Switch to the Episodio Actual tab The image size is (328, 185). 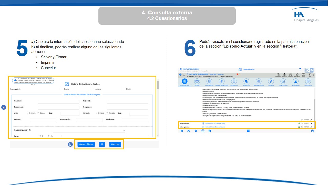184,81
